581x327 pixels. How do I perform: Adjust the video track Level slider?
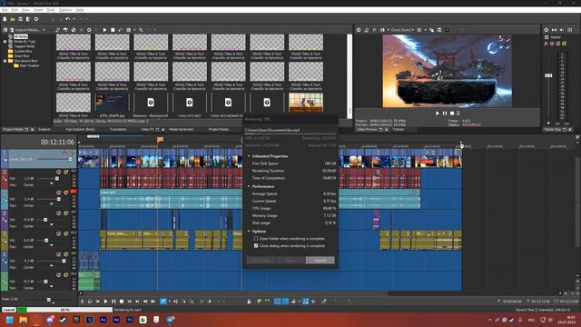[x=70, y=159]
